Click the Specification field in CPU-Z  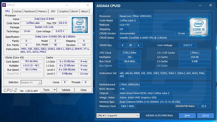pyautogui.click(x=55, y=37)
